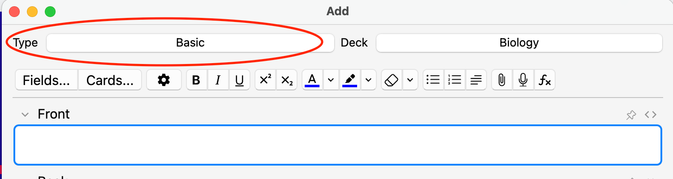Viewport: 673px width, 179px height.
Task: Insert an ordered numbered list
Action: point(454,80)
